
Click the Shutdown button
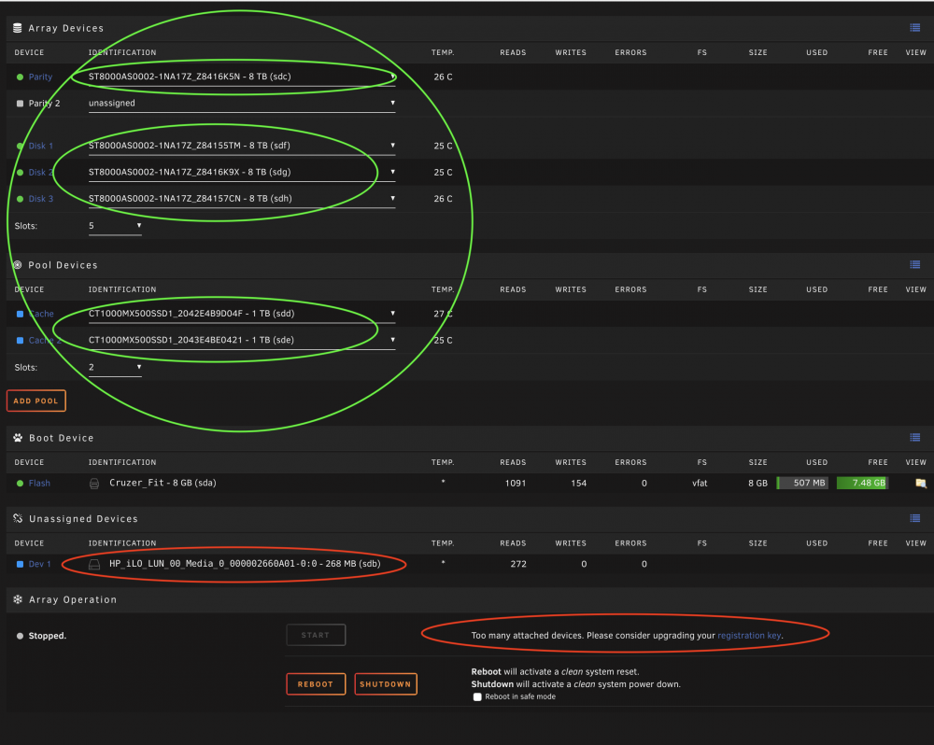pos(386,684)
